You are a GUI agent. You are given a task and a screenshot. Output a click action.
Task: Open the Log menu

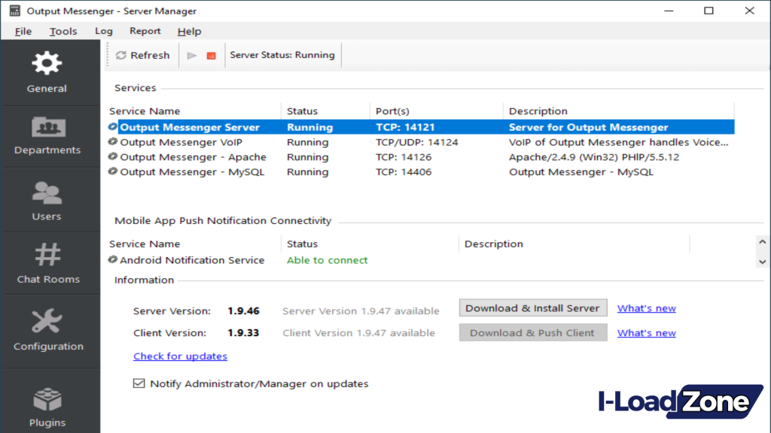[104, 31]
